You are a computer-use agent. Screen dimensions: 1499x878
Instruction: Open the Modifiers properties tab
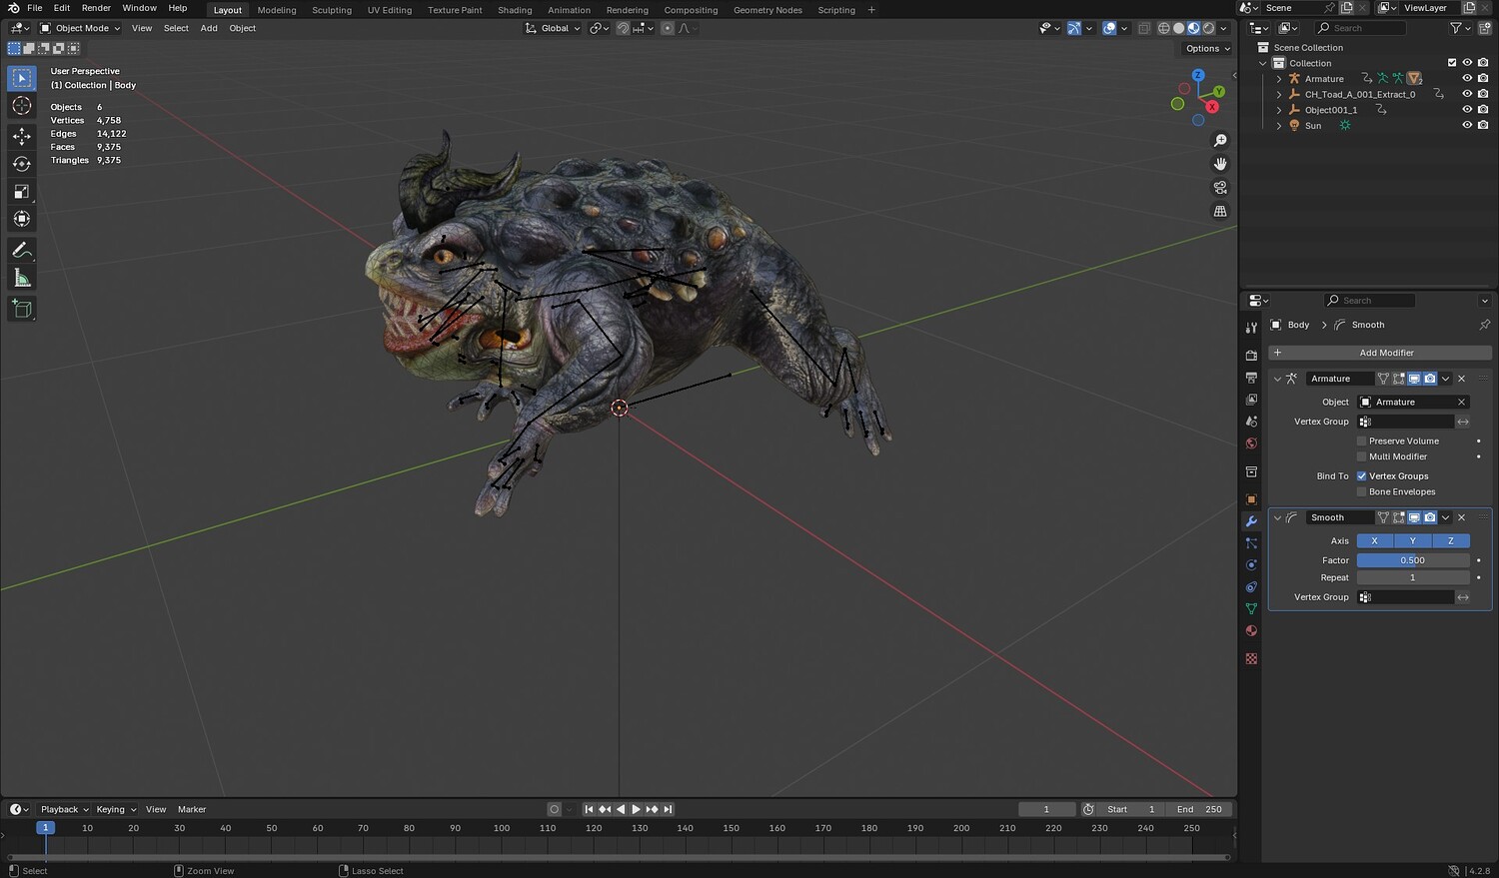[1251, 521]
